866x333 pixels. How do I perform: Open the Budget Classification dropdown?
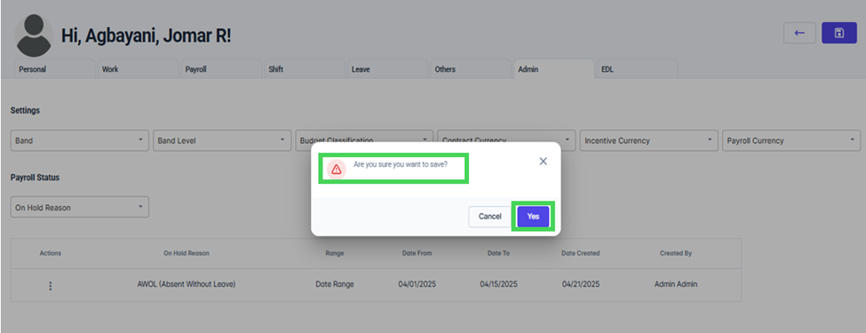(364, 140)
